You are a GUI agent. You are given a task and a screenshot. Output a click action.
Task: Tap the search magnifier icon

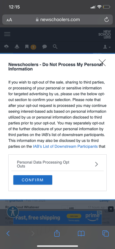[55, 47]
